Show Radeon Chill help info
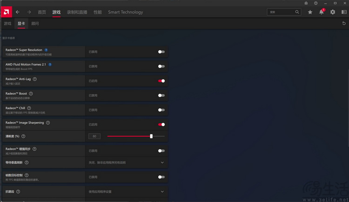This screenshot has width=349, height=202. 29,108
